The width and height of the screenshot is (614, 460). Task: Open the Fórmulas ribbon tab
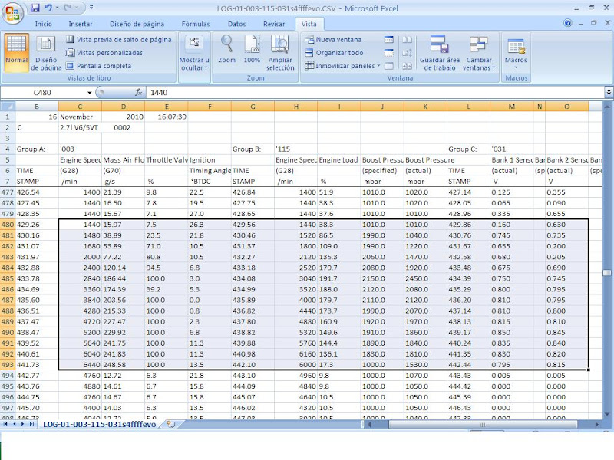click(x=196, y=24)
